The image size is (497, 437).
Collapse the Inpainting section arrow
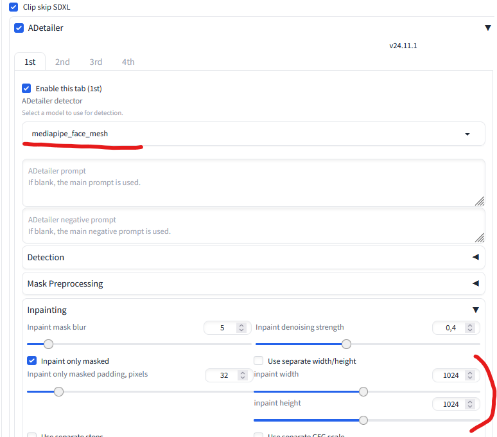[476, 310]
